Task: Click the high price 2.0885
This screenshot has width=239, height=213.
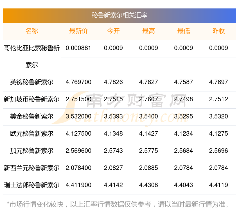Action: (148, 168)
